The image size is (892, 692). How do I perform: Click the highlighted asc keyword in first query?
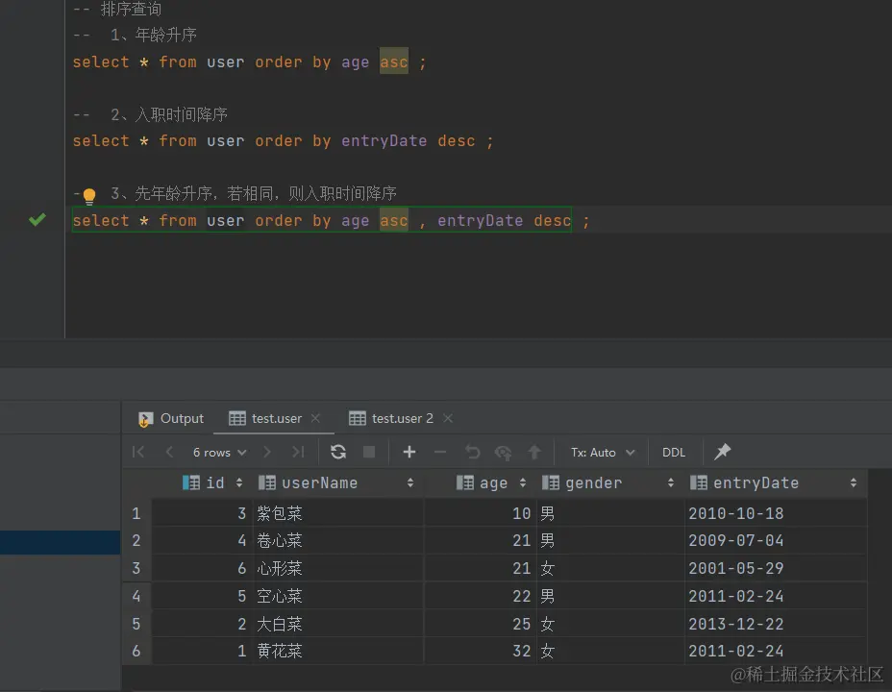(x=394, y=62)
